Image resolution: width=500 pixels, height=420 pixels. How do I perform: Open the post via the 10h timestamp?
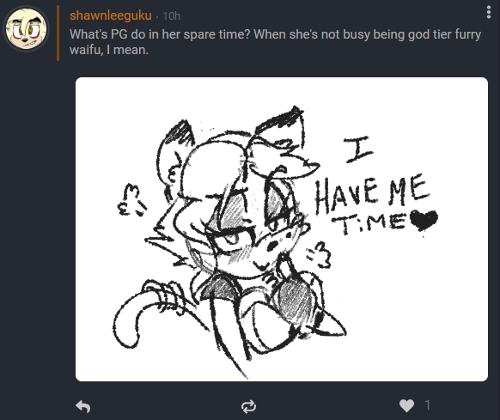click(172, 15)
